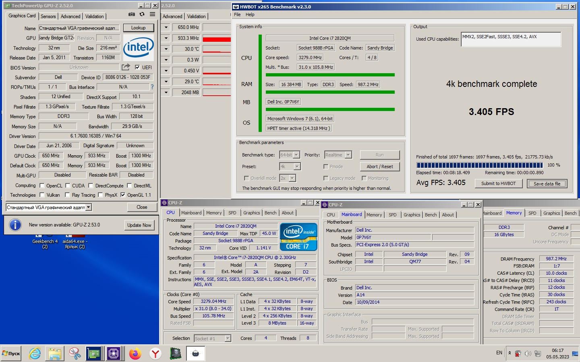
Task: Click the Пуск start button
Action: point(11,354)
